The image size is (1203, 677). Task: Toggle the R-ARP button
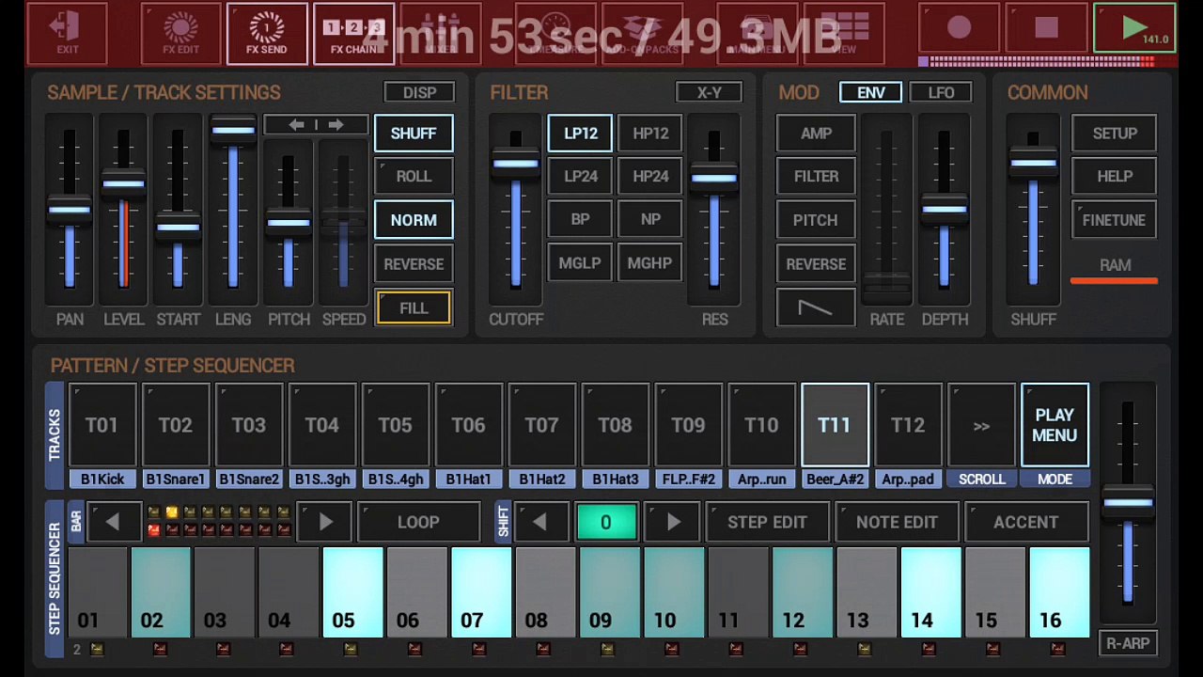(x=1128, y=643)
